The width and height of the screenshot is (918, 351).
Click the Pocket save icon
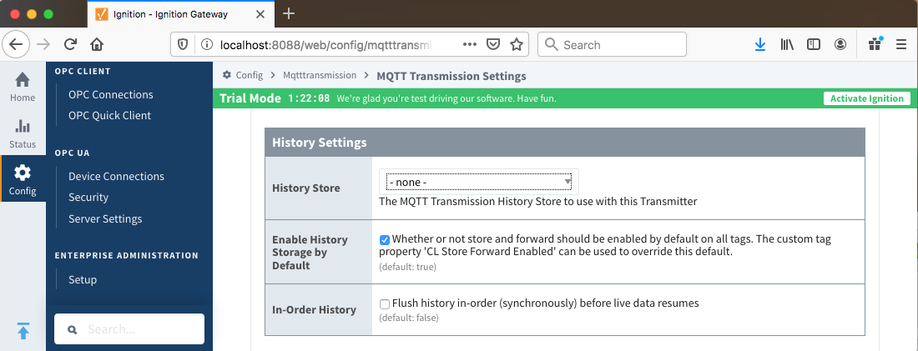coord(493,44)
